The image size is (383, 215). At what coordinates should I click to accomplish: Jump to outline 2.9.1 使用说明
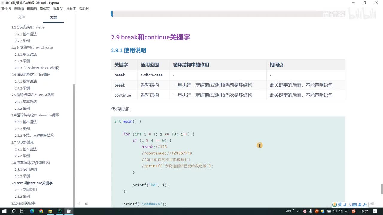pos(26,190)
